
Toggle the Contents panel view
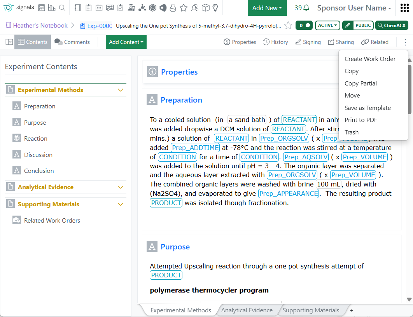33,42
